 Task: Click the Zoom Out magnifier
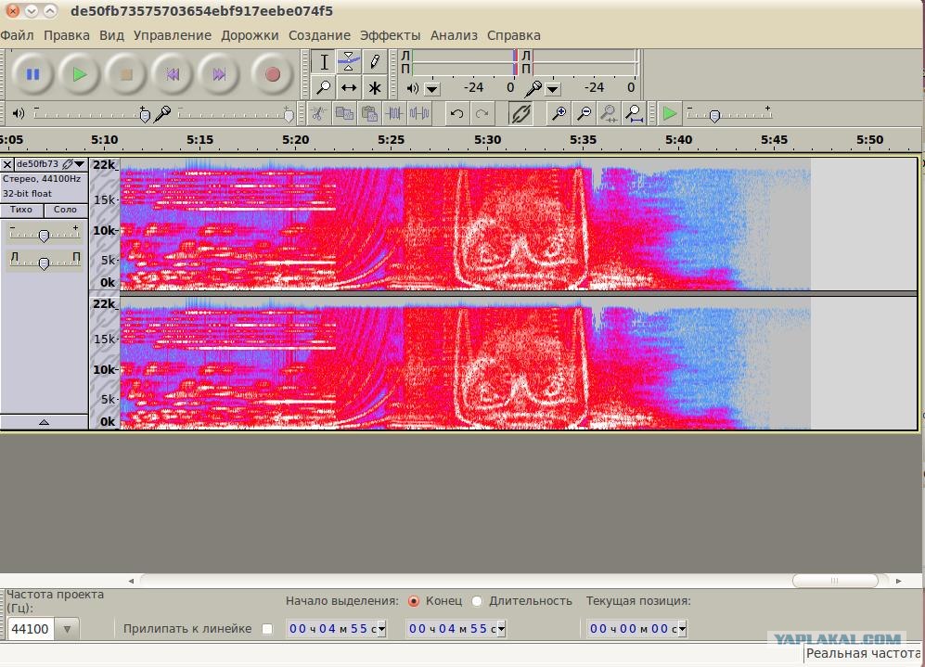point(584,113)
